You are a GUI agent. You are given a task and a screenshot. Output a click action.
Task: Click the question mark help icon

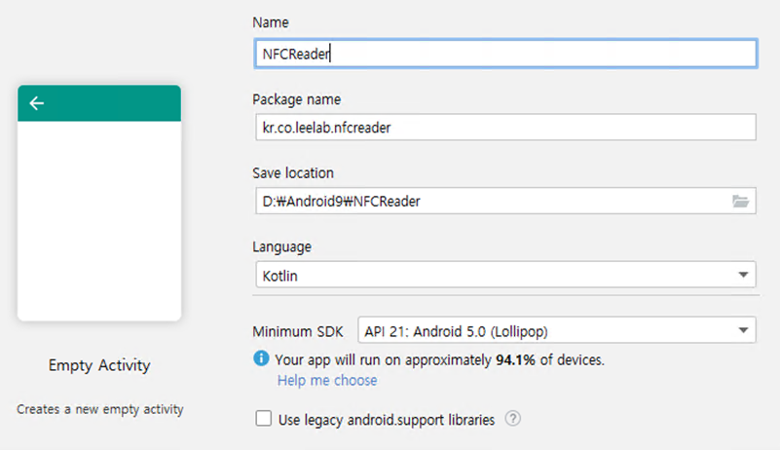coord(513,419)
